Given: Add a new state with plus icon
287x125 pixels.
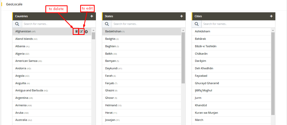Looking at the screenshot, I should pos(182,16).
